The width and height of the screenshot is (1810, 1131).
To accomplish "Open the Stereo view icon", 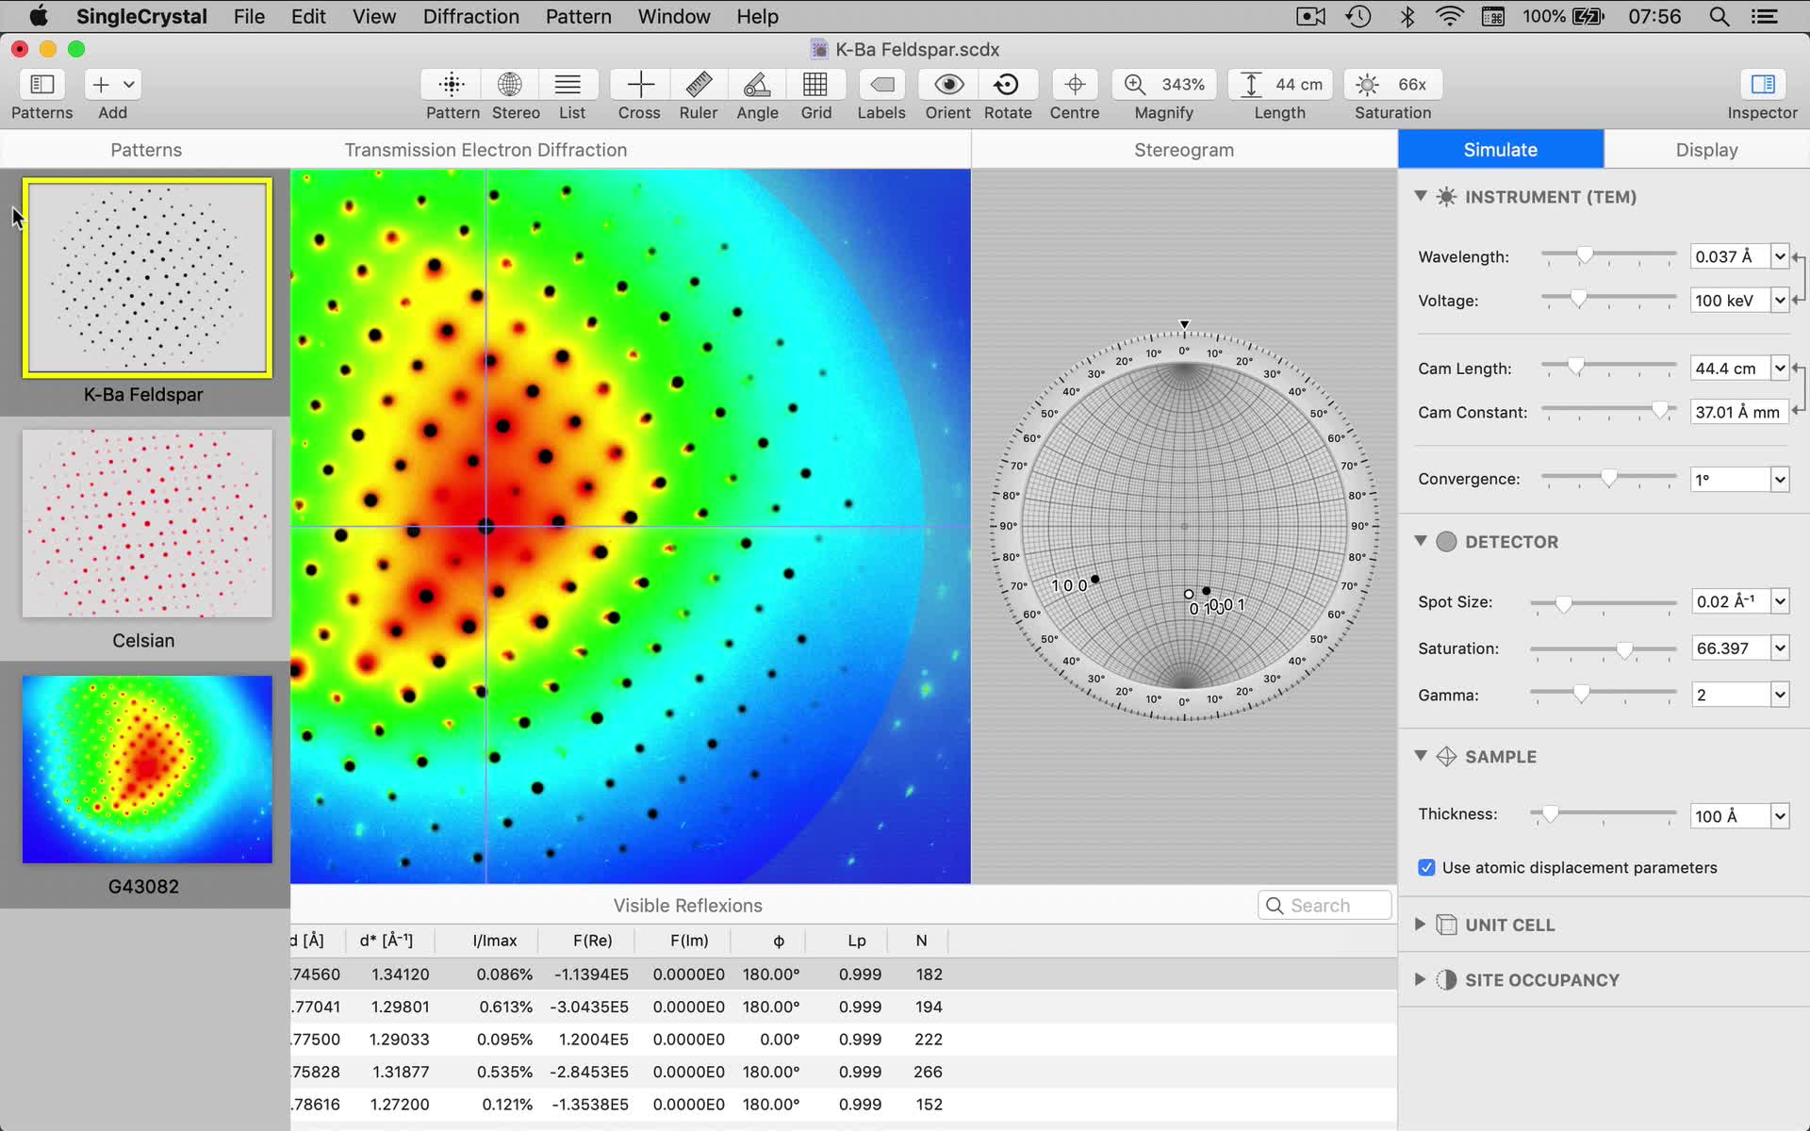I will tap(509, 85).
